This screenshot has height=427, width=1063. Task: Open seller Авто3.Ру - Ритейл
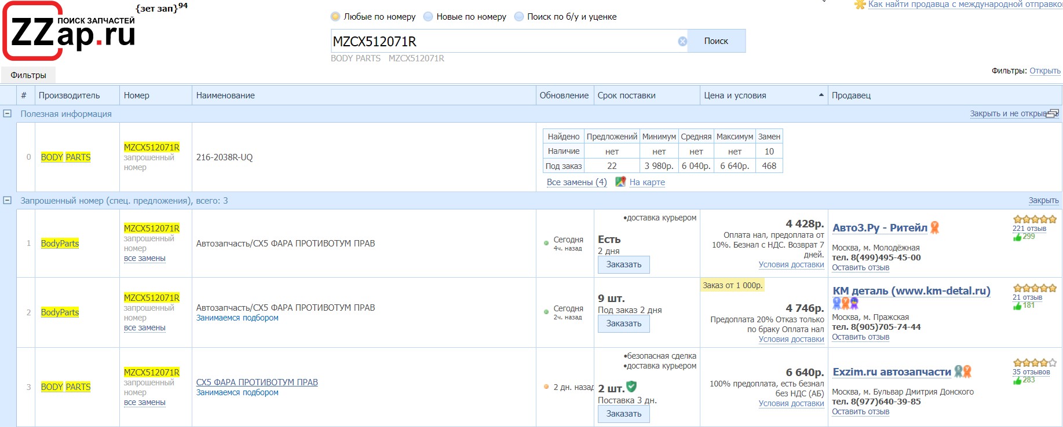(880, 228)
